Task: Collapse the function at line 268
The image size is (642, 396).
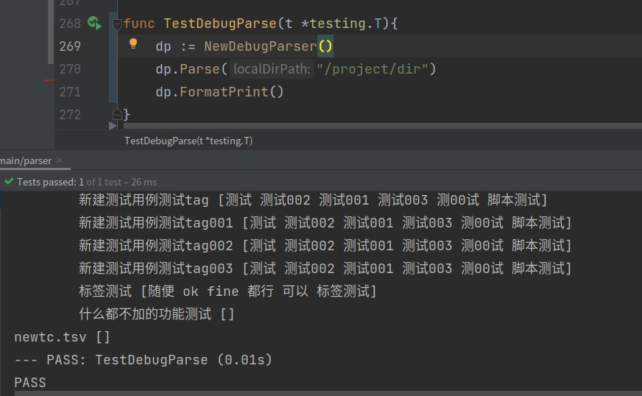Action: point(117,24)
